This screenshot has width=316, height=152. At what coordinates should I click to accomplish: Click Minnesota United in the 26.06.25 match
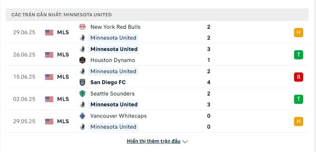pyautogui.click(x=114, y=49)
